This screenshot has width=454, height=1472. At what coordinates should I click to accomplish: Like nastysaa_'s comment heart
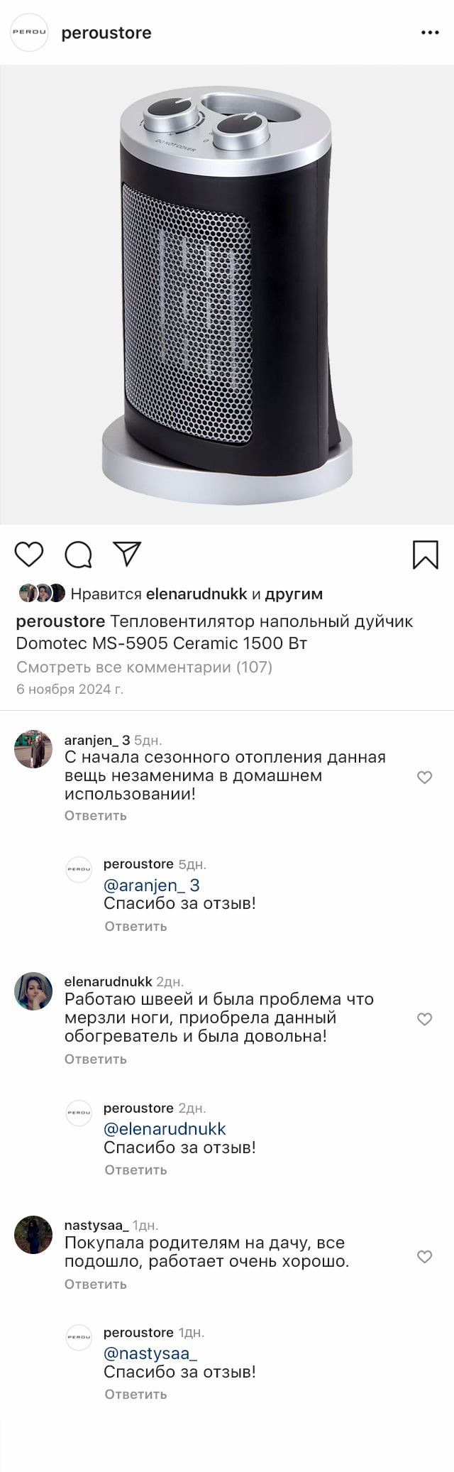tap(424, 1256)
